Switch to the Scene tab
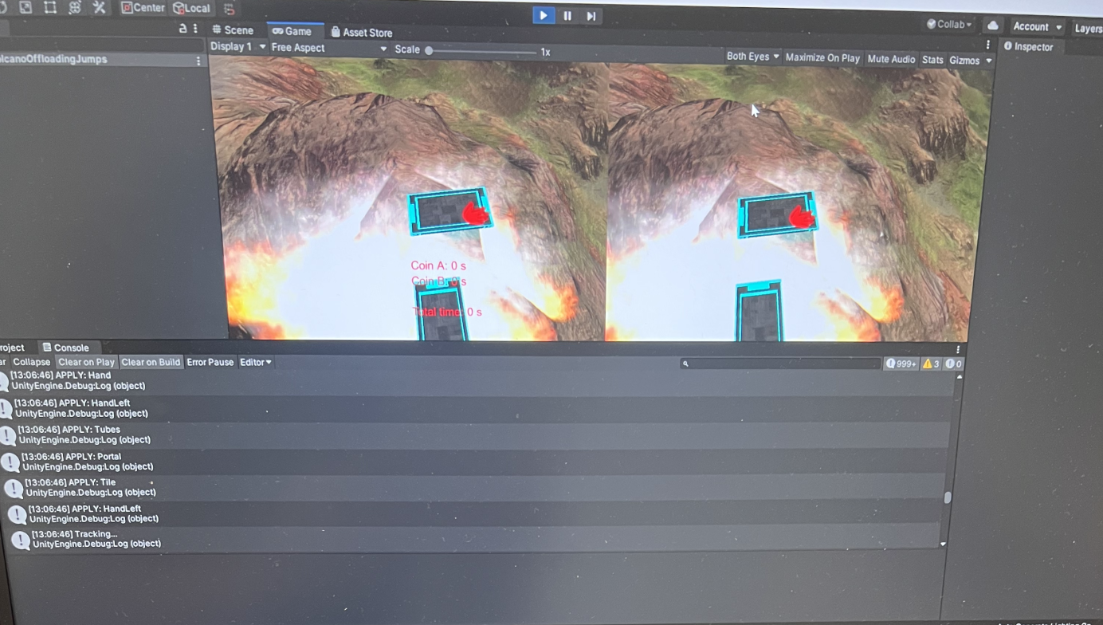1103x625 pixels. tap(233, 30)
